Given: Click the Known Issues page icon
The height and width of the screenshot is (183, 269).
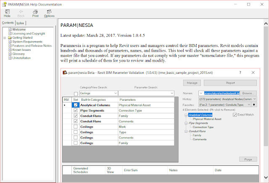Looking at the screenshot, I should pyautogui.click(x=10, y=50).
